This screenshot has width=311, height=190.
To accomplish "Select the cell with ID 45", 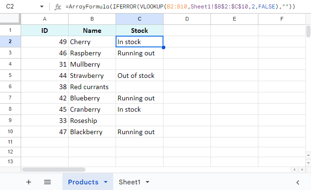I will pos(45,109).
